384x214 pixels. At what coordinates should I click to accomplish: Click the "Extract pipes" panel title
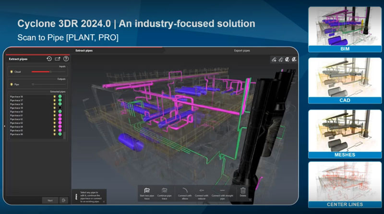pos(18,59)
